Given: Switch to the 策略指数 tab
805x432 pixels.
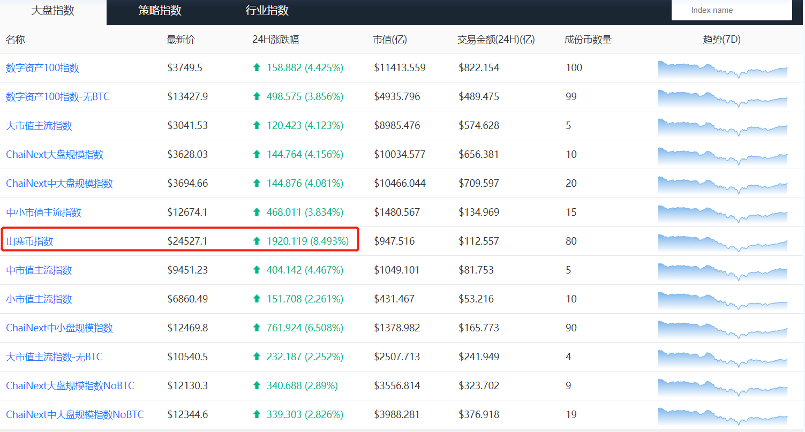Looking at the screenshot, I should click(x=160, y=11).
